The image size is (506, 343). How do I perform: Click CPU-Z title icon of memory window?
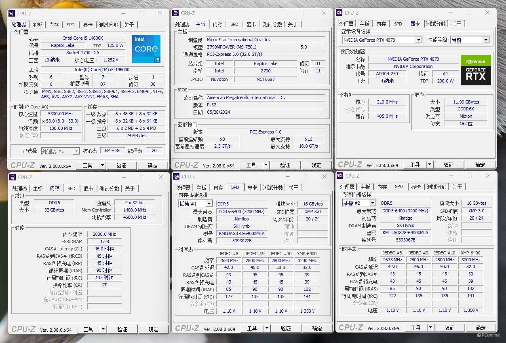(13, 177)
